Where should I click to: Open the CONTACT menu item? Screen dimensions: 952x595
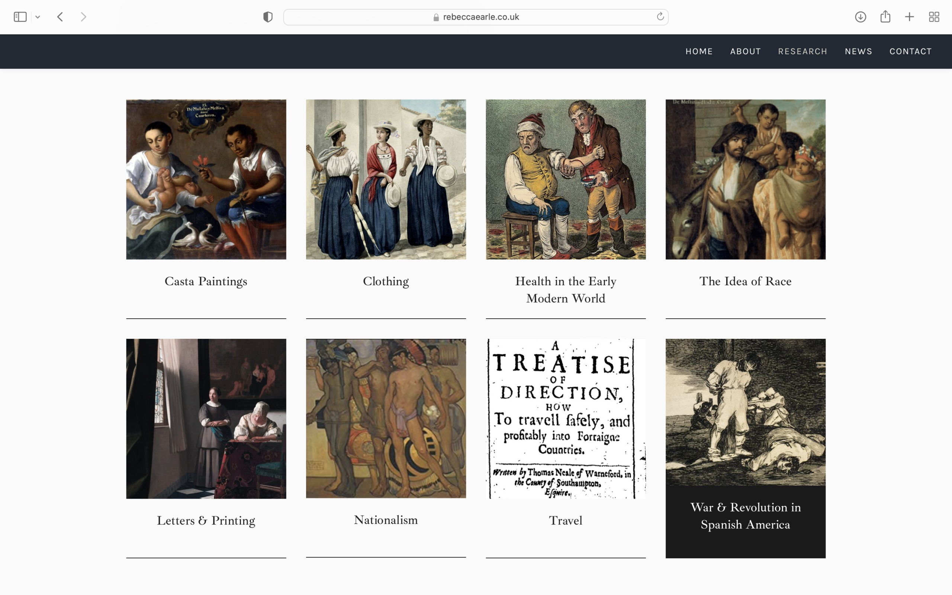click(910, 52)
